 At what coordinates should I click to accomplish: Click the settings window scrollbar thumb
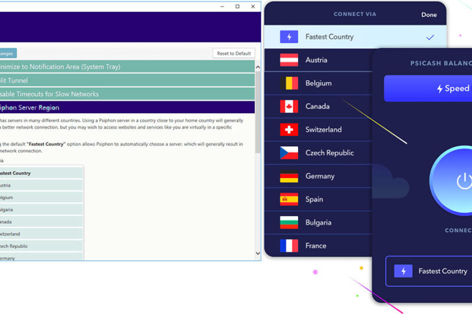(258, 113)
